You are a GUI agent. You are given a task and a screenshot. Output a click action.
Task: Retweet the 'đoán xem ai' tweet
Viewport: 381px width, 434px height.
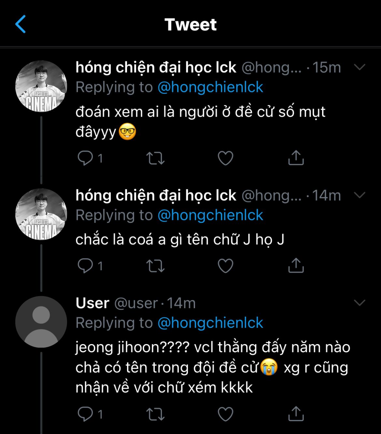pos(155,158)
